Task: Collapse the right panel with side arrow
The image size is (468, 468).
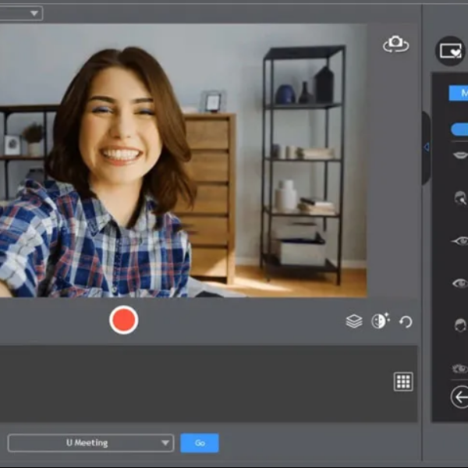Action: click(426, 147)
